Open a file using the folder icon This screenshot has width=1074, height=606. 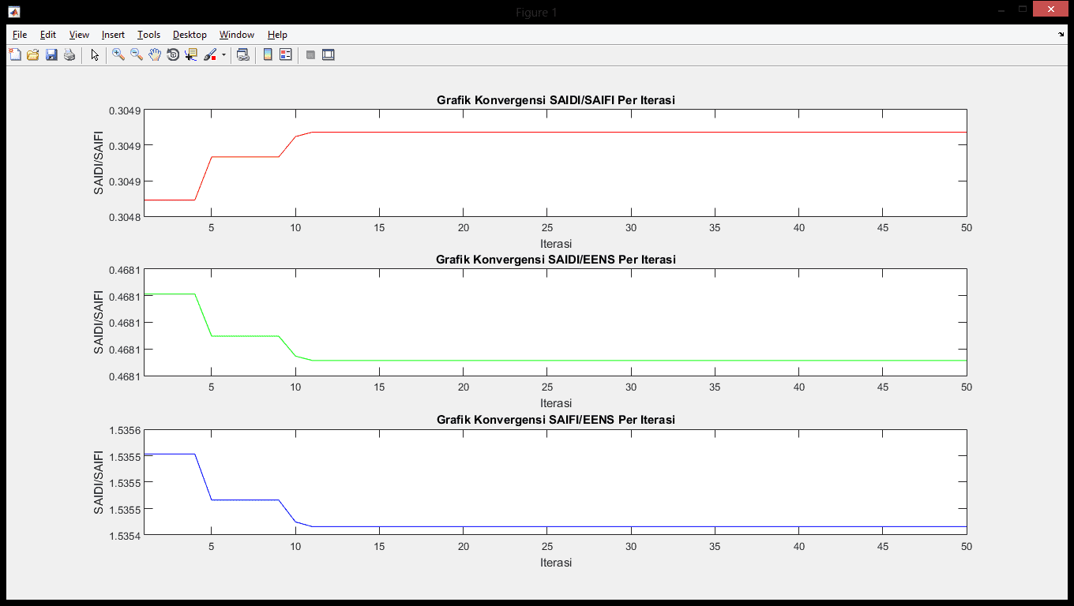33,55
